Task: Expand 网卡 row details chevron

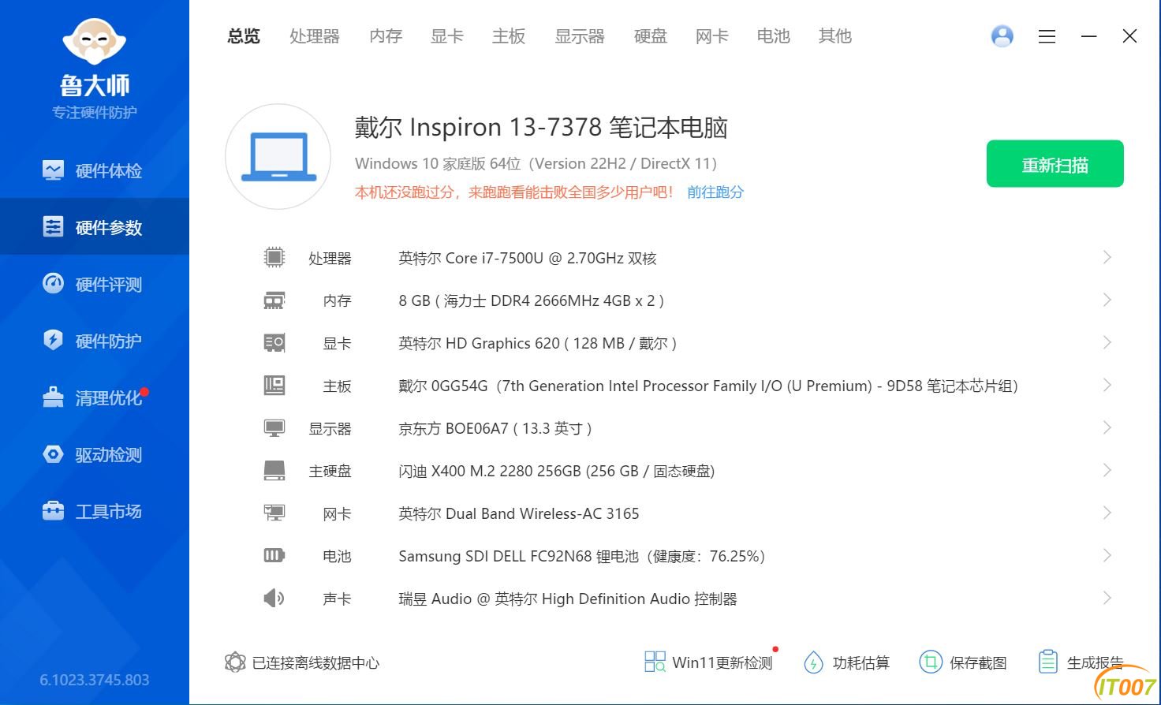Action: (1107, 513)
